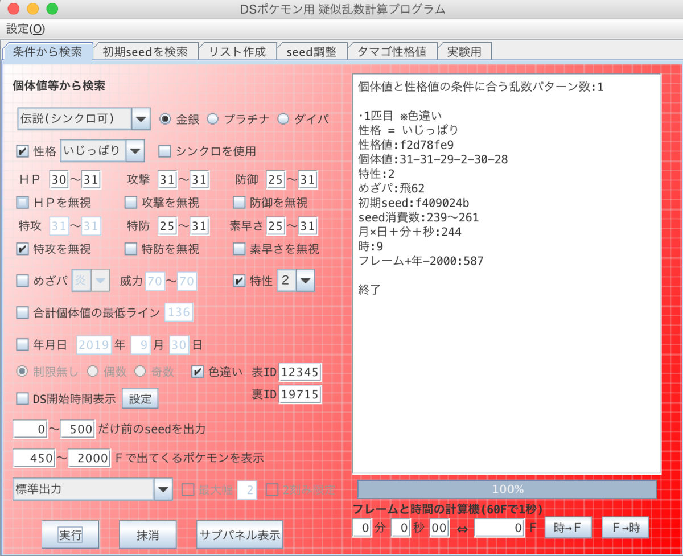The image size is (683, 556).
Task: Click the 特防 maximum value field
Action: pyautogui.click(x=200, y=226)
